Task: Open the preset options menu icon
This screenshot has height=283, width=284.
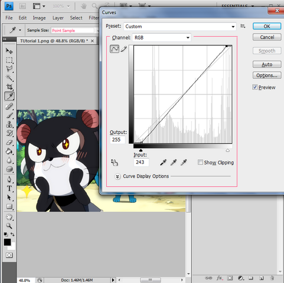Action: [x=243, y=26]
